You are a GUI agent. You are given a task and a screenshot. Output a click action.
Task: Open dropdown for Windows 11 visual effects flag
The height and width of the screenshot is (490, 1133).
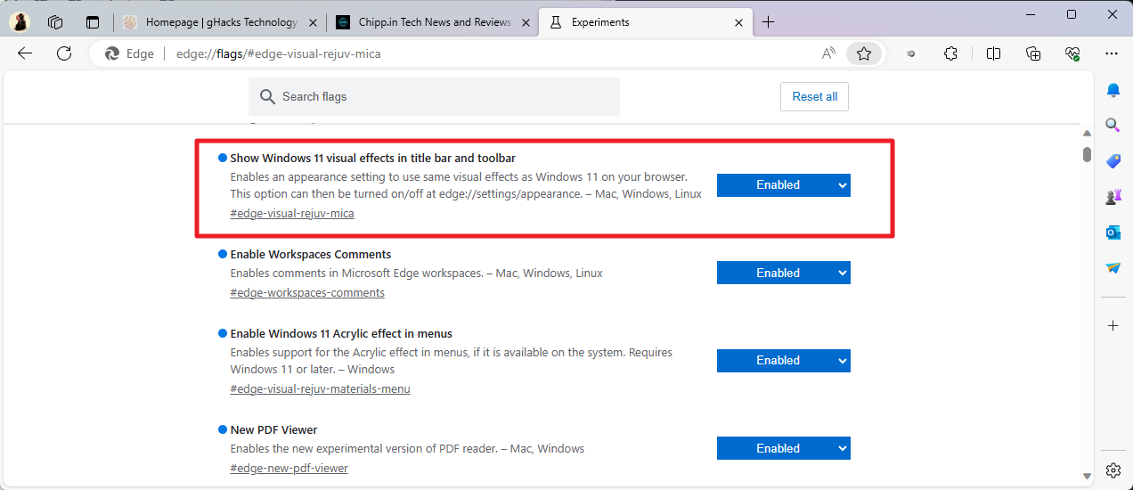pyautogui.click(x=784, y=185)
